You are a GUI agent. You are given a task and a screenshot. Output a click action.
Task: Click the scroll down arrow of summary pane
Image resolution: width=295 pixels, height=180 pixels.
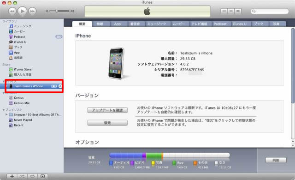tap(293, 145)
